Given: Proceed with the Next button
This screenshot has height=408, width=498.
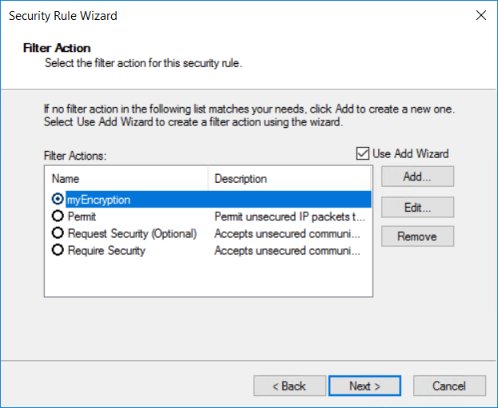Looking at the screenshot, I should (365, 386).
